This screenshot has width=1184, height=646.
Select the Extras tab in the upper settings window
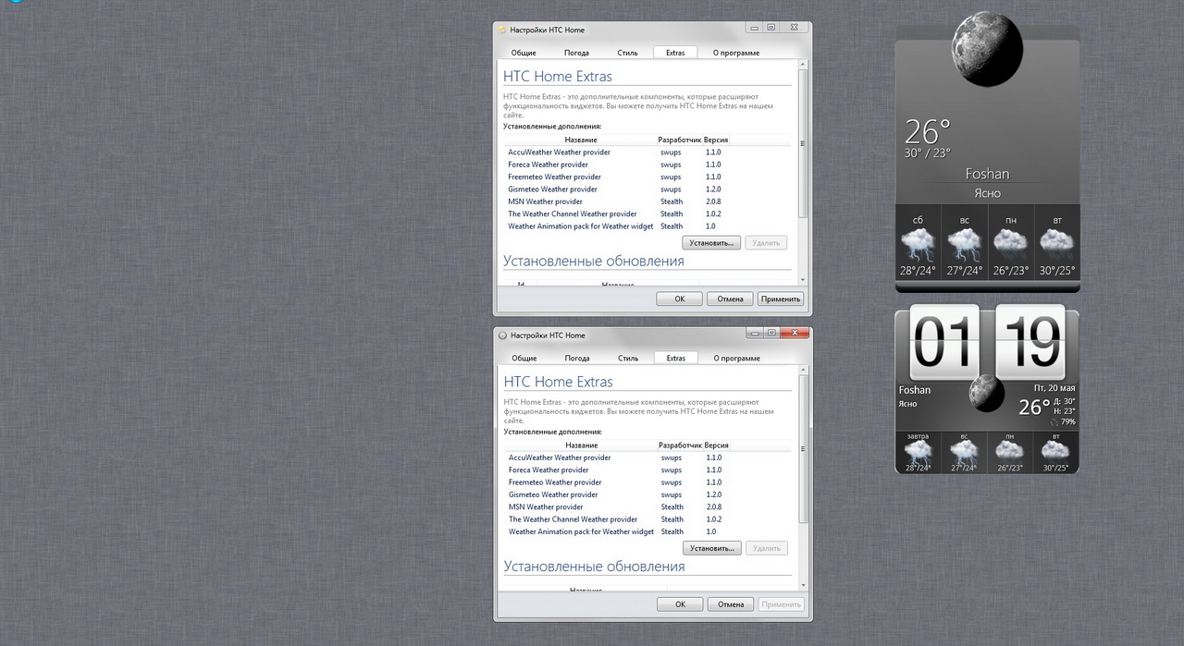[675, 53]
